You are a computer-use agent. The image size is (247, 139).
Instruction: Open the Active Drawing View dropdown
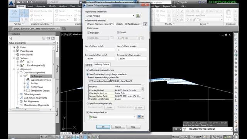coord(54,43)
